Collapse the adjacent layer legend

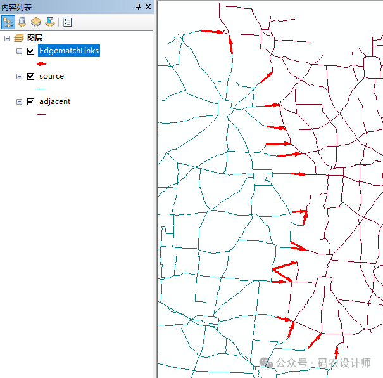pyautogui.click(x=19, y=101)
